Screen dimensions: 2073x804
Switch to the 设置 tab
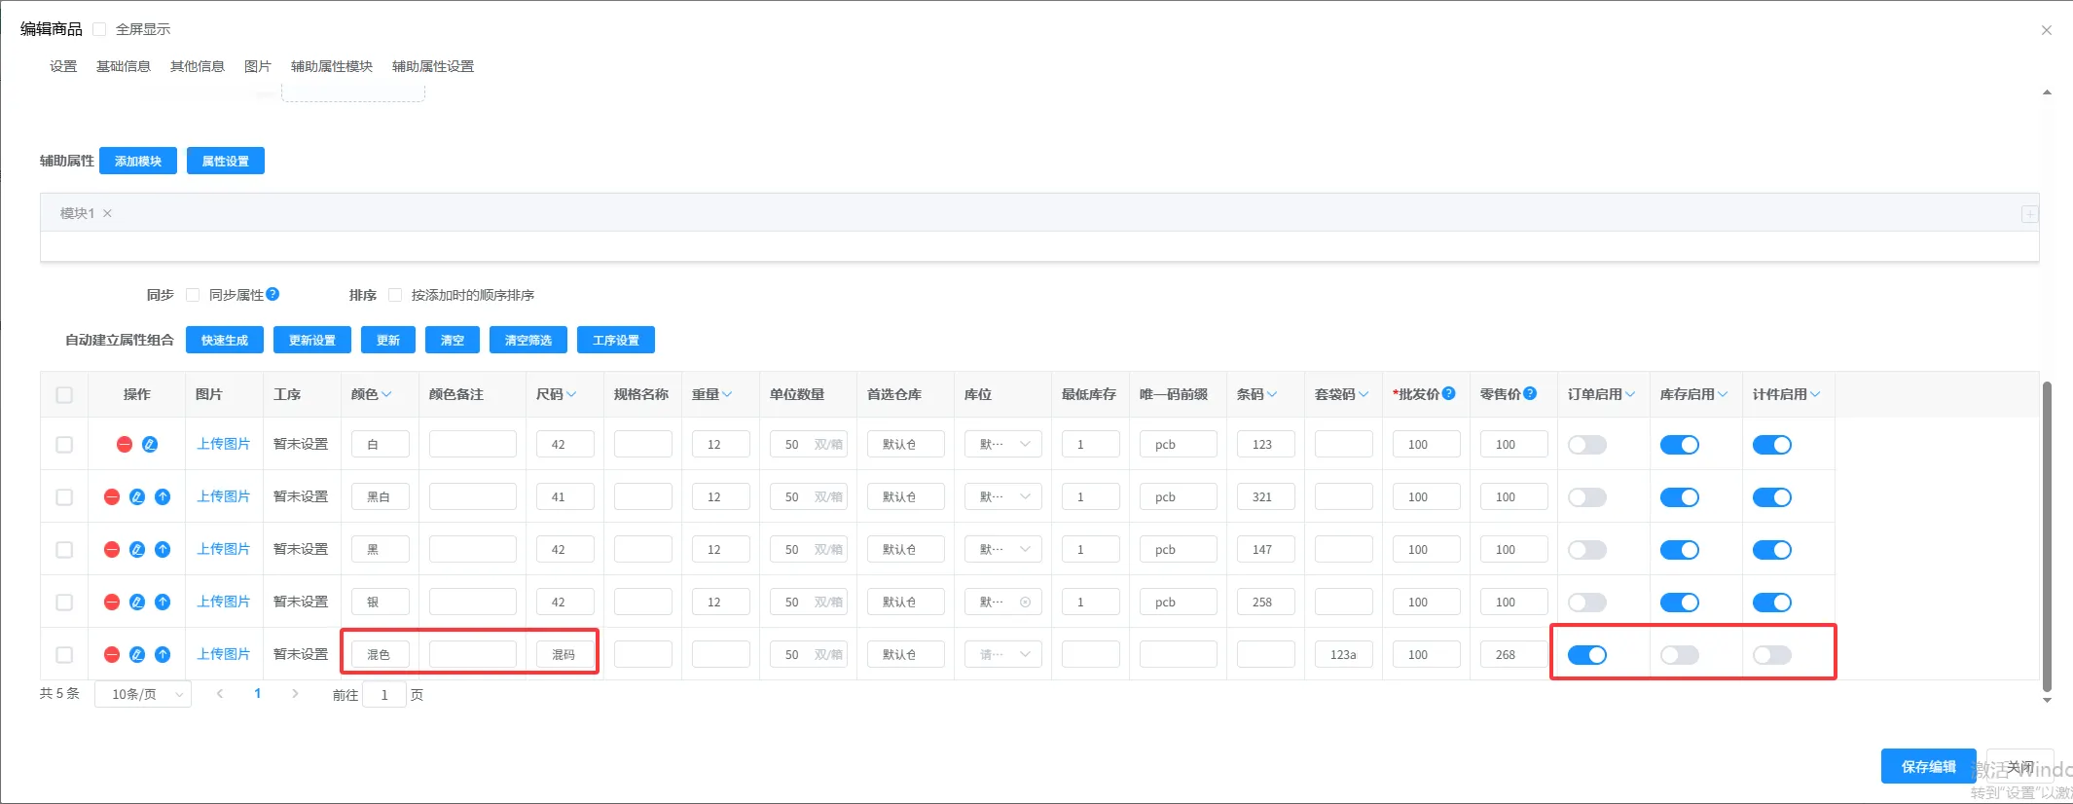(63, 66)
